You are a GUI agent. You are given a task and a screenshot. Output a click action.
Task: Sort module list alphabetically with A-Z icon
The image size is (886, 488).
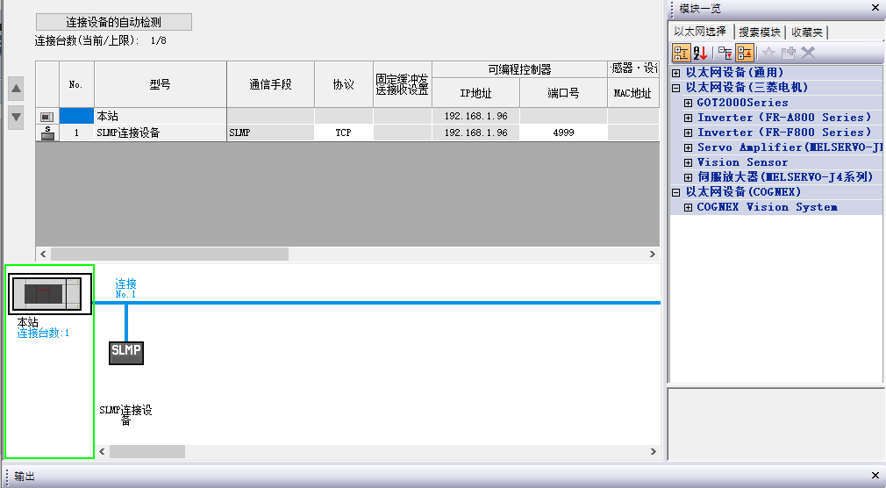click(x=700, y=53)
